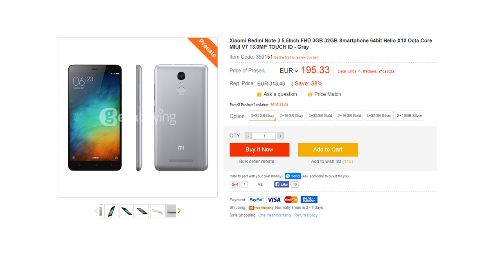
Task: View the Return Policy page
Action: (x=306, y=215)
